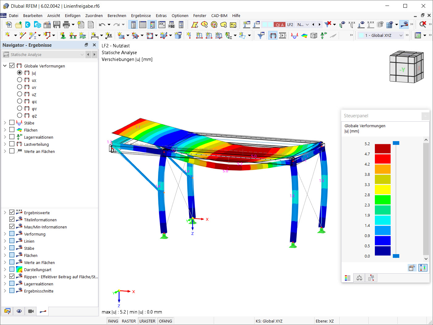This screenshot has height=325, width=433.
Task: Open the Bearbeiten menu
Action: [x=33, y=15]
